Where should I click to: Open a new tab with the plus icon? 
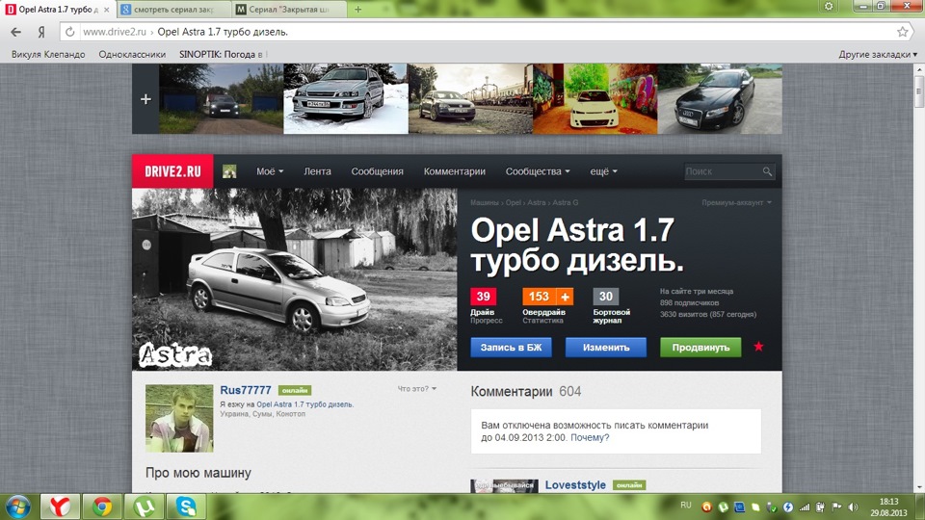pos(357,10)
